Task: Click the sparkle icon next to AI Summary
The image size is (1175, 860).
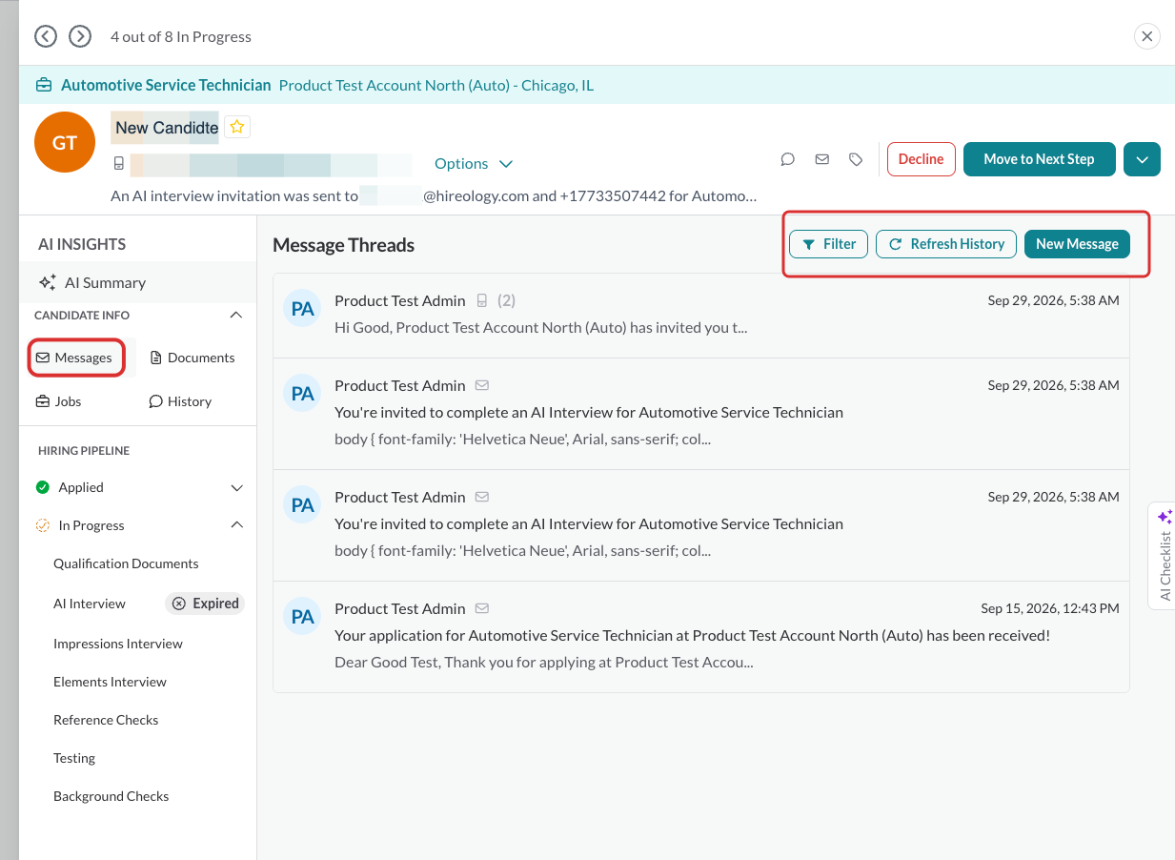Action: (47, 282)
